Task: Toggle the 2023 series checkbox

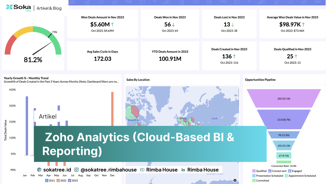Action: (70, 181)
